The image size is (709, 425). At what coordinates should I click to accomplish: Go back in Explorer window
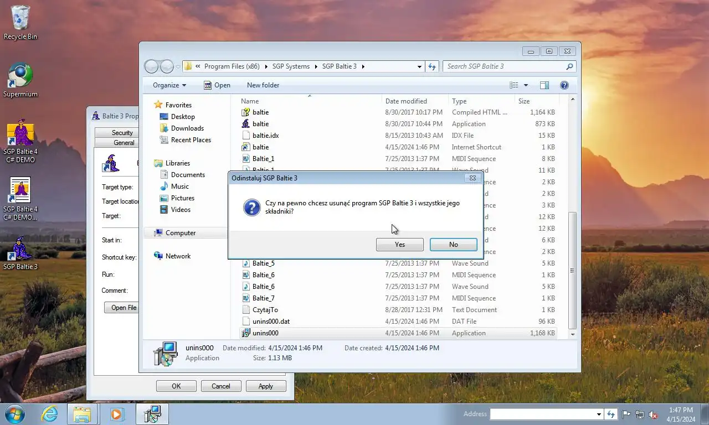tap(151, 66)
